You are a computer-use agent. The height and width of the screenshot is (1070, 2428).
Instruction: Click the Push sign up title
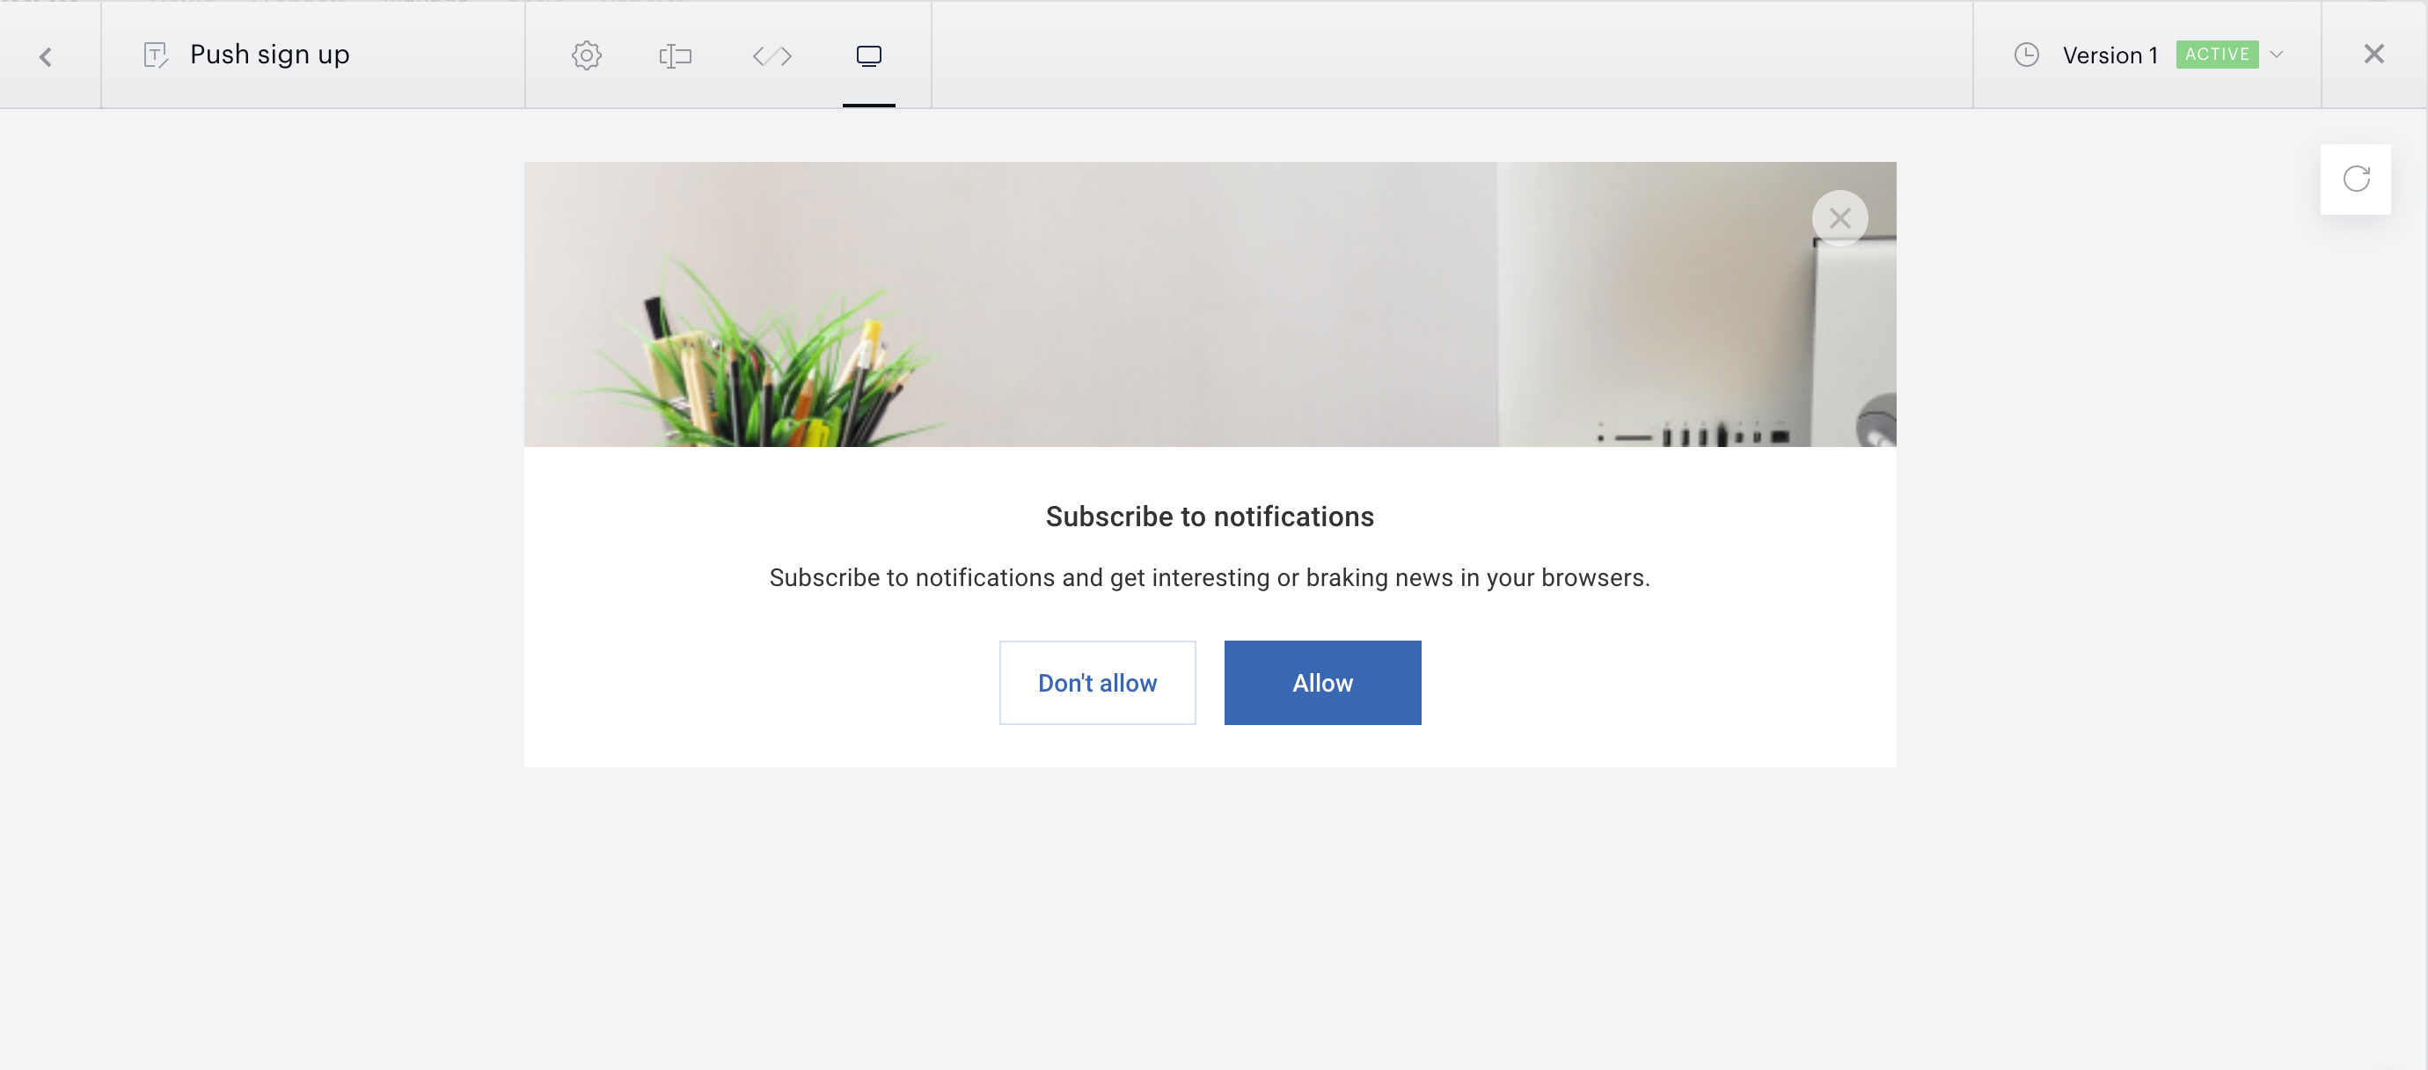coord(269,55)
